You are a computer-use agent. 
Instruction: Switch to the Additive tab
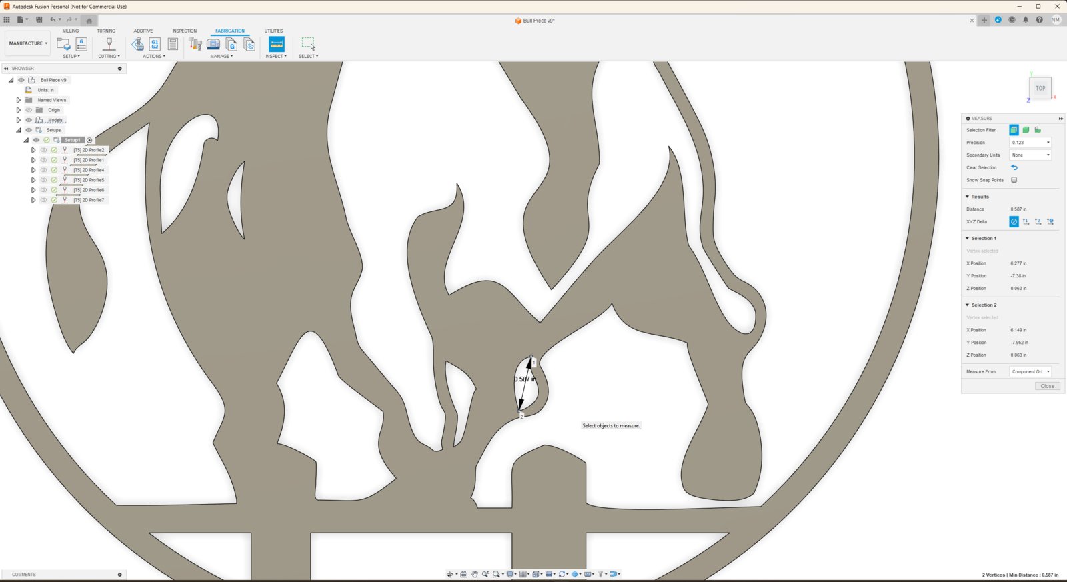click(143, 31)
